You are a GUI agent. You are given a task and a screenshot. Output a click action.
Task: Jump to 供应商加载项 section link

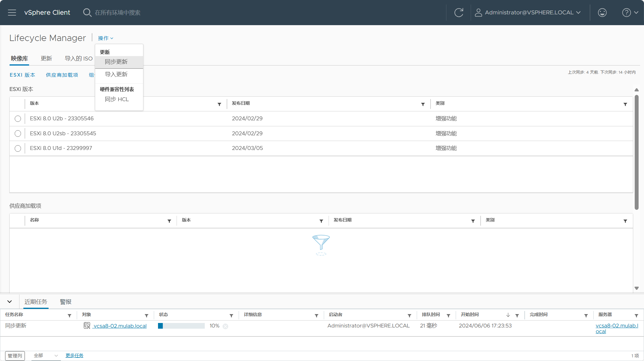coord(62,75)
